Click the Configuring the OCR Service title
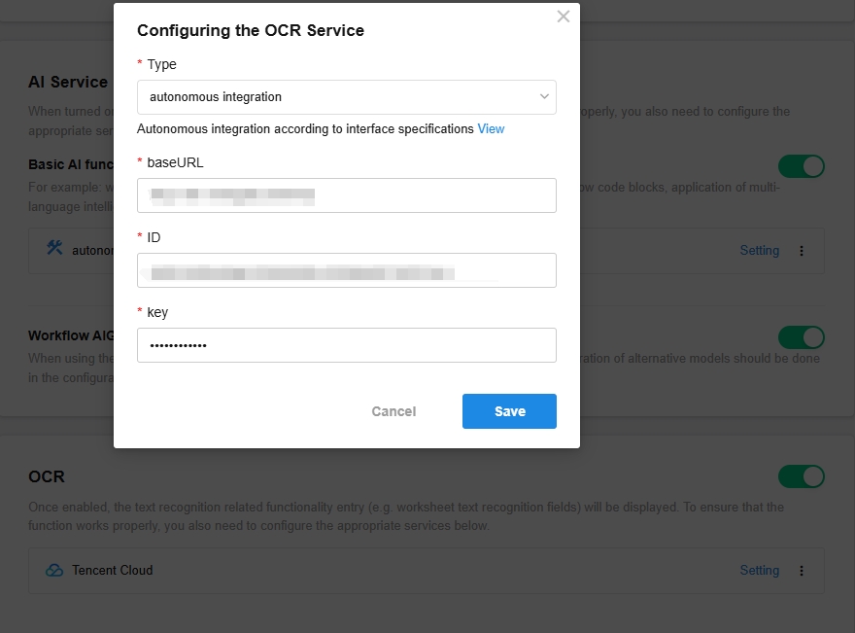855x633 pixels. [x=251, y=30]
